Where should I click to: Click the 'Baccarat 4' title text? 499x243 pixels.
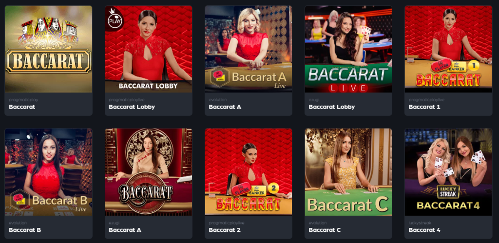tap(424, 230)
